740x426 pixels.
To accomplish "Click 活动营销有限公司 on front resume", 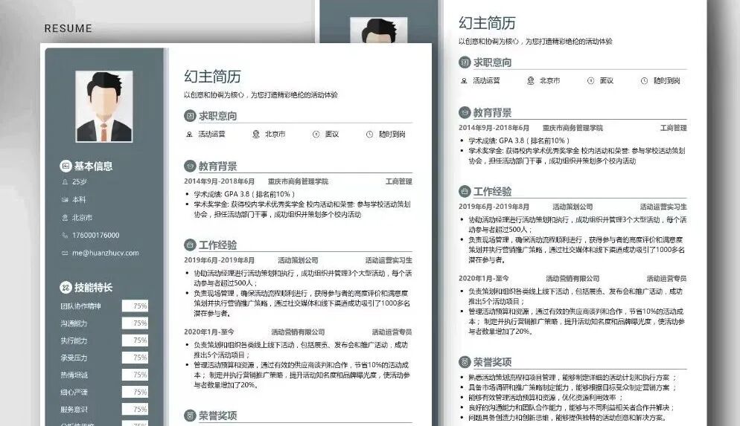I will click(x=298, y=332).
